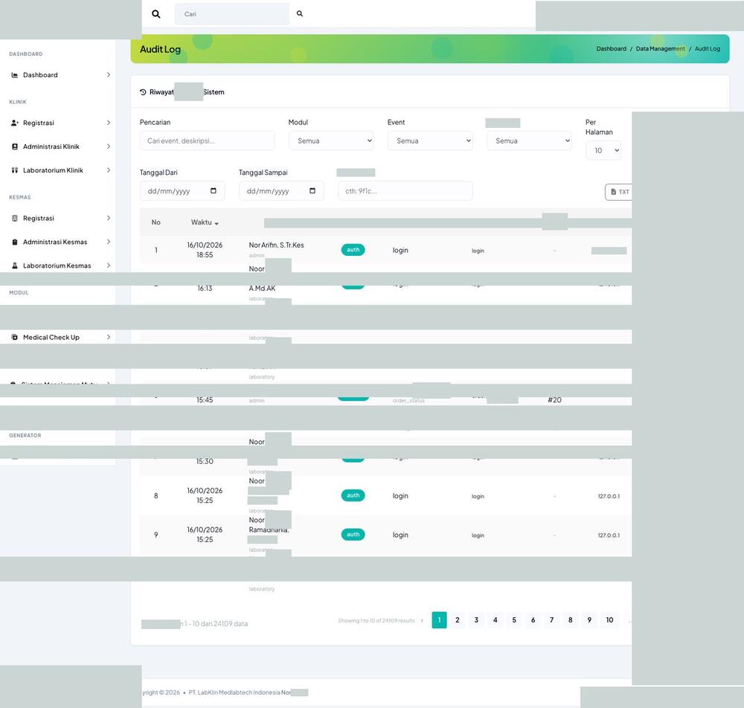The width and height of the screenshot is (744, 708).
Task: Click the Tanggal Sampai date field
Action: coord(281,190)
